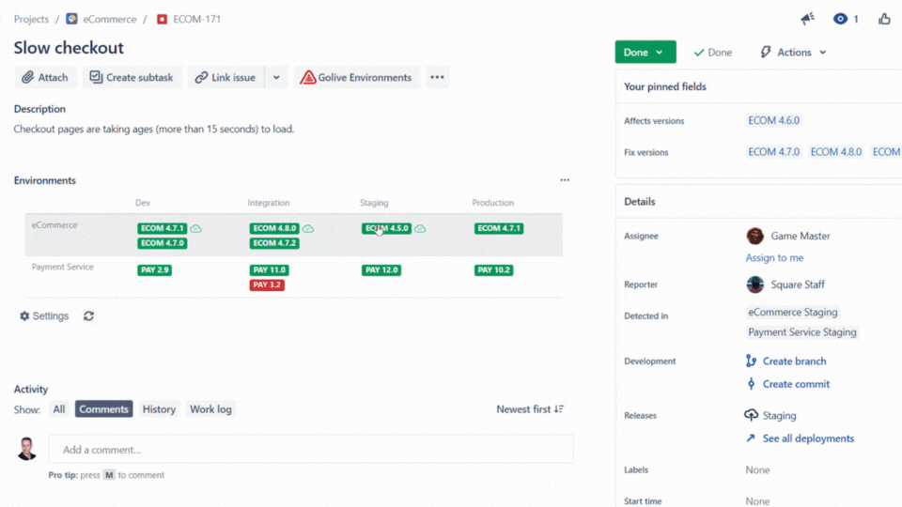
Task: Expand the Actions dropdown menu
Action: pyautogui.click(x=793, y=53)
